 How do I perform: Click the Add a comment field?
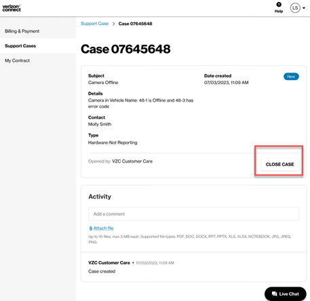(x=193, y=214)
